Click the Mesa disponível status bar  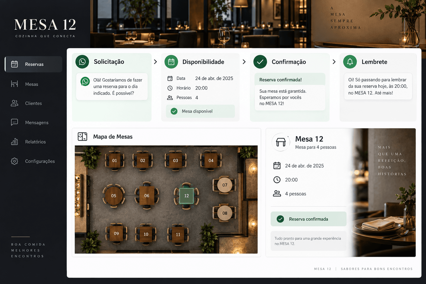(x=200, y=111)
